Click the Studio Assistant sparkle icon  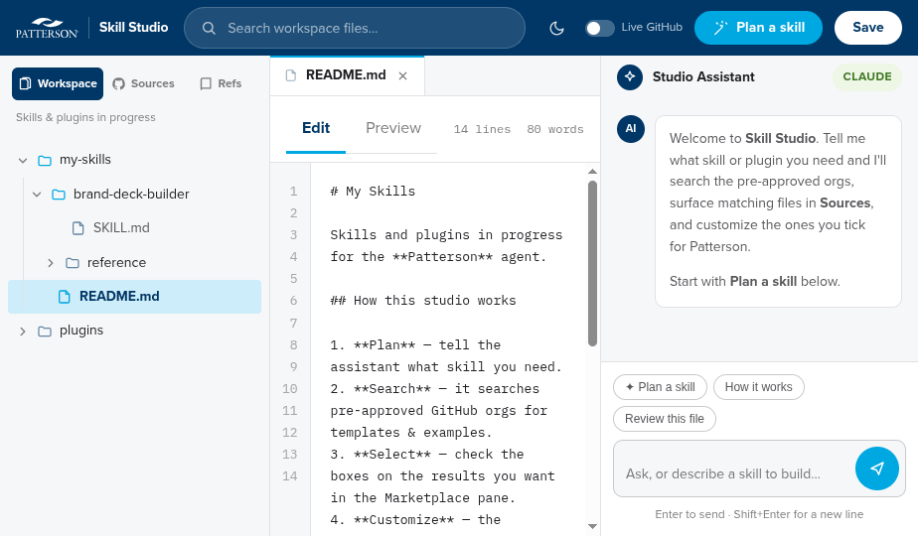point(630,76)
